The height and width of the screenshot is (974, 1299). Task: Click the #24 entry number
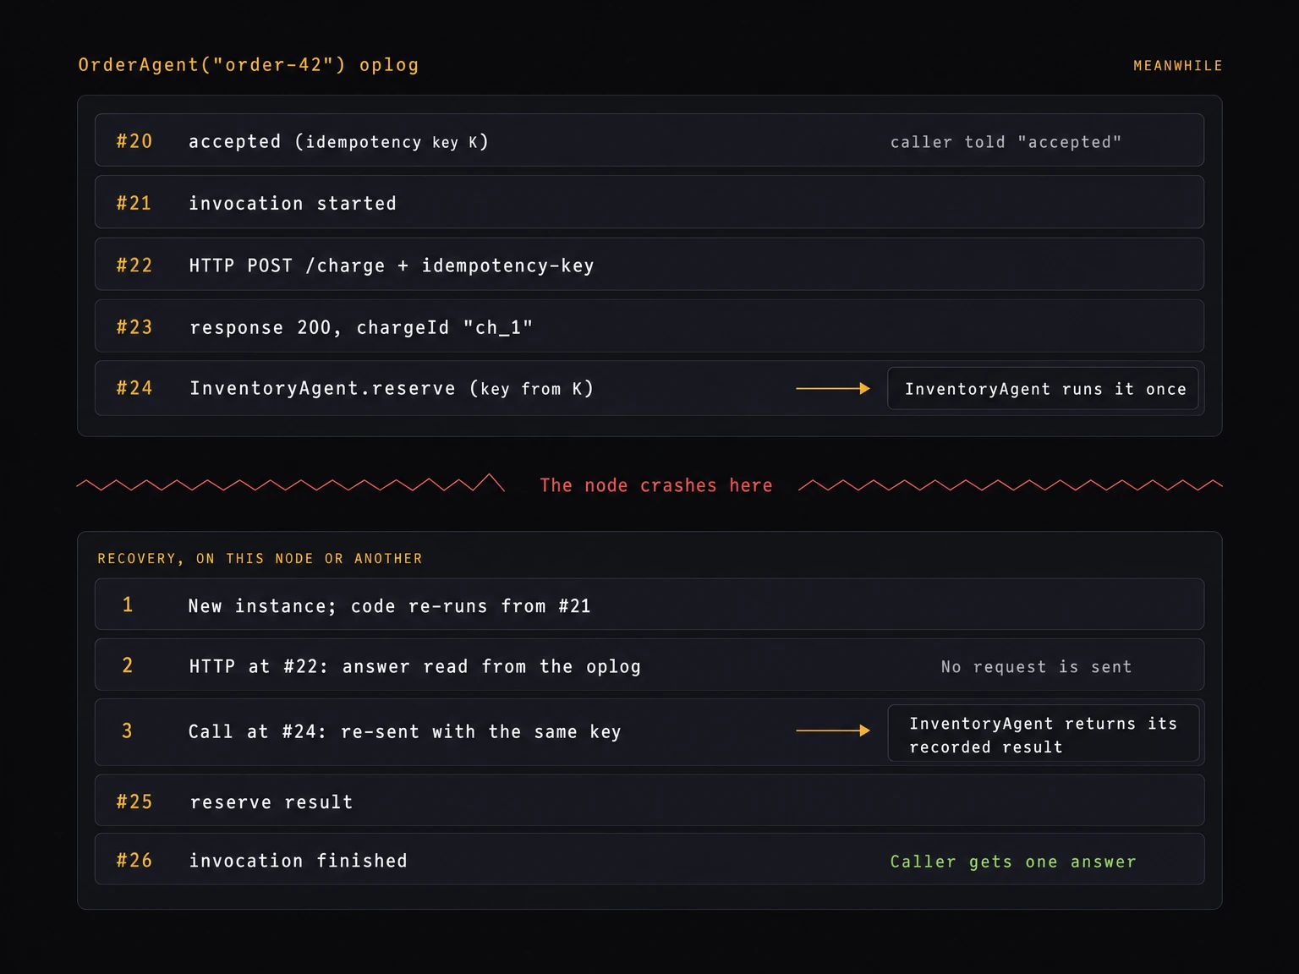click(134, 388)
